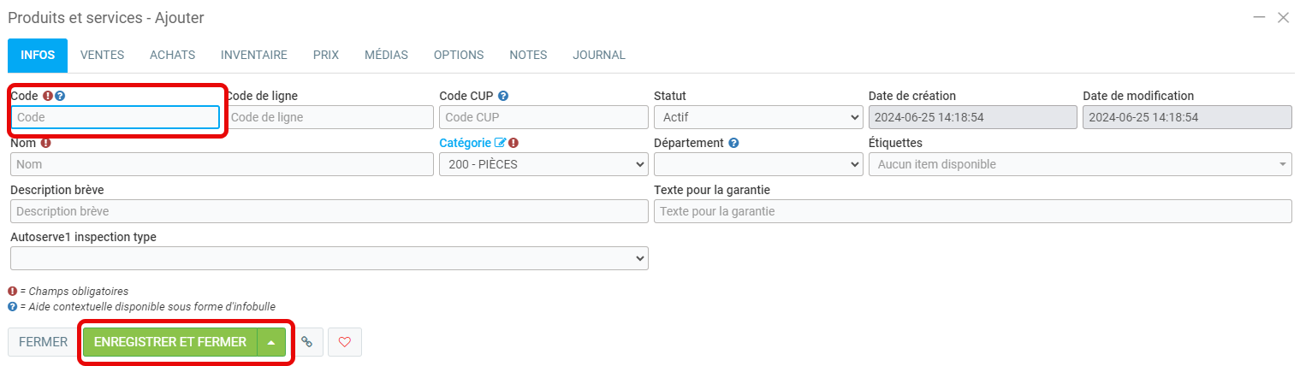Expand the Catégorie dropdown showing 200 - PIÈCES

click(543, 164)
